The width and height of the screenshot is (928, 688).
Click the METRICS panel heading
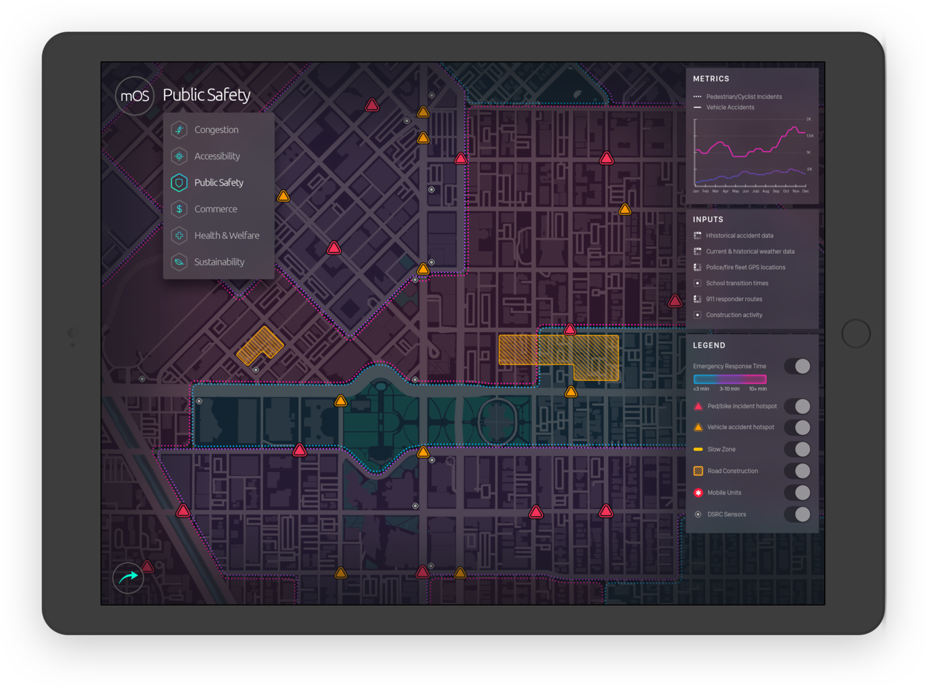pos(711,79)
